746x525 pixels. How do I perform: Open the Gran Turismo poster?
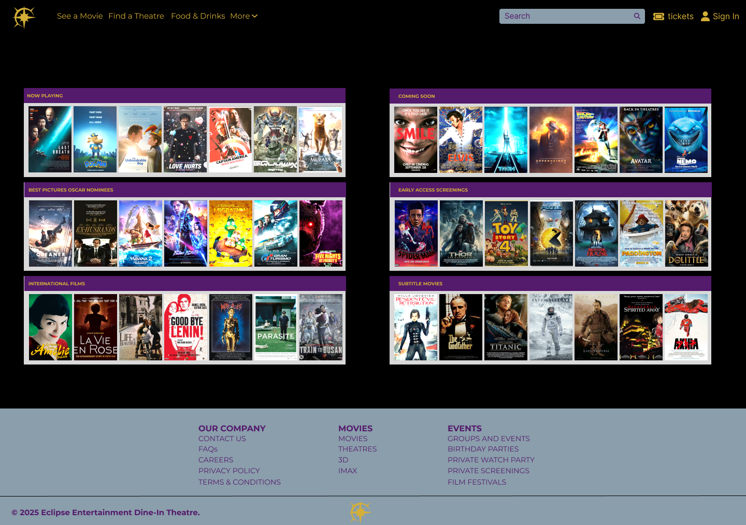click(276, 234)
